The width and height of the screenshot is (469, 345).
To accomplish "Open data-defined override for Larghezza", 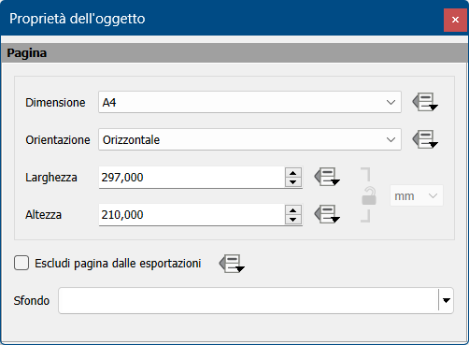I will [327, 177].
